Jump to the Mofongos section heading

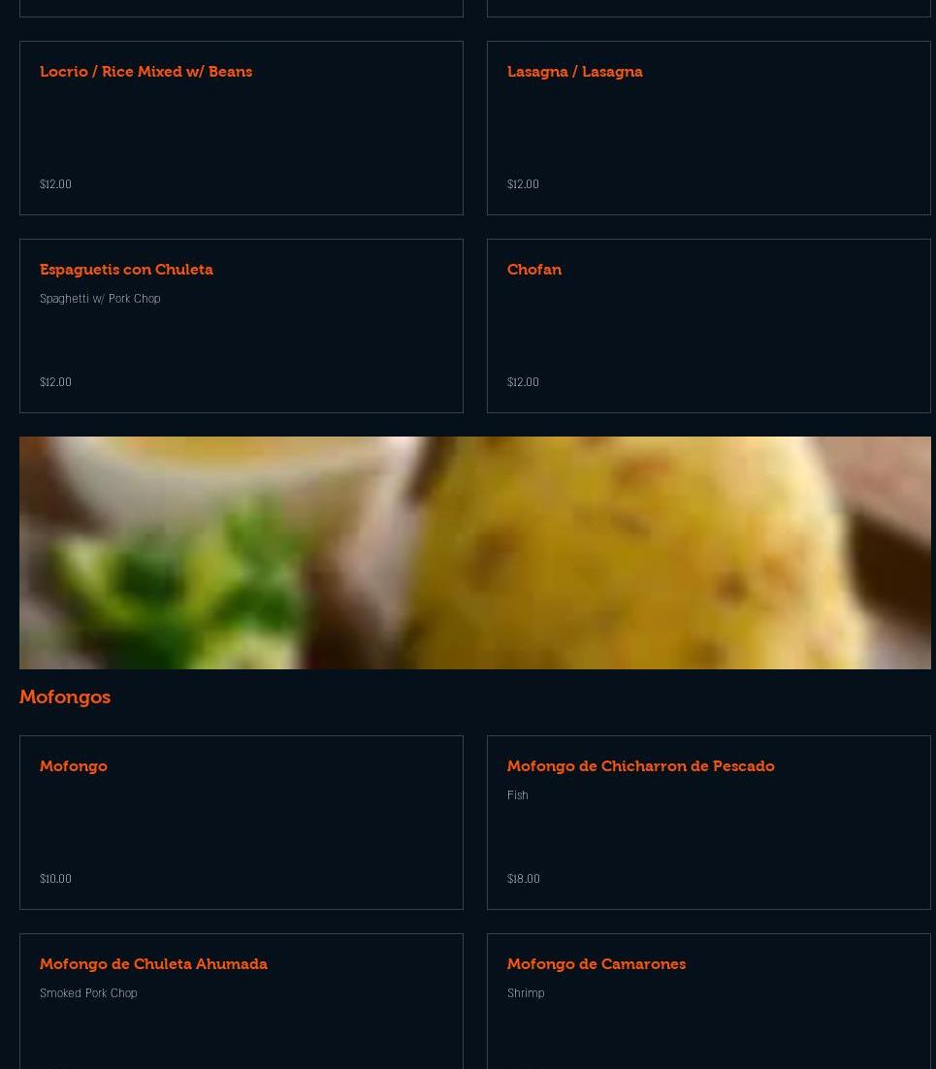pyautogui.click(x=65, y=696)
